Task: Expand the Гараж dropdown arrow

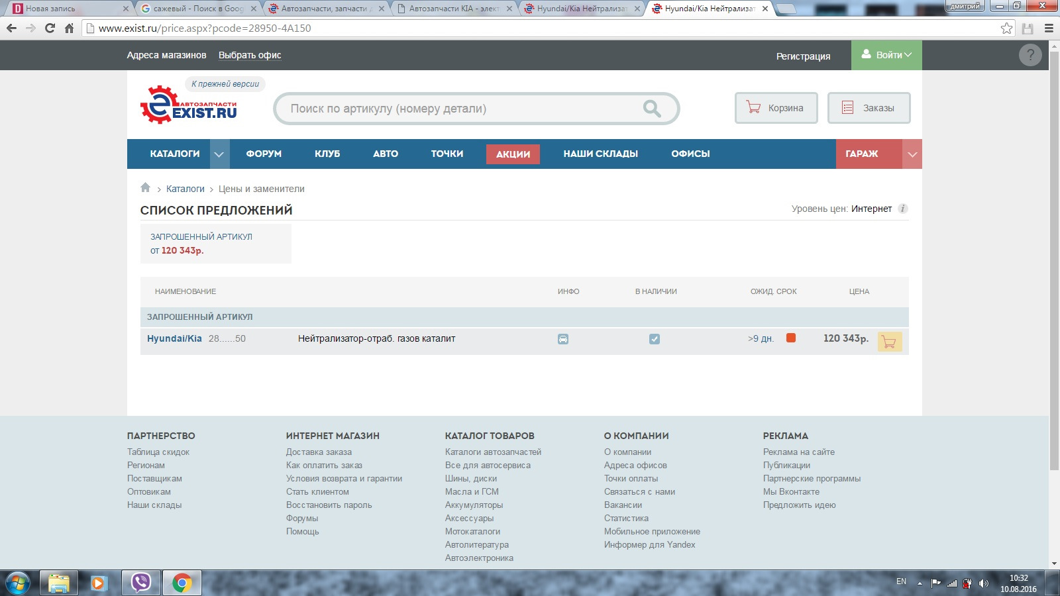Action: (x=912, y=154)
